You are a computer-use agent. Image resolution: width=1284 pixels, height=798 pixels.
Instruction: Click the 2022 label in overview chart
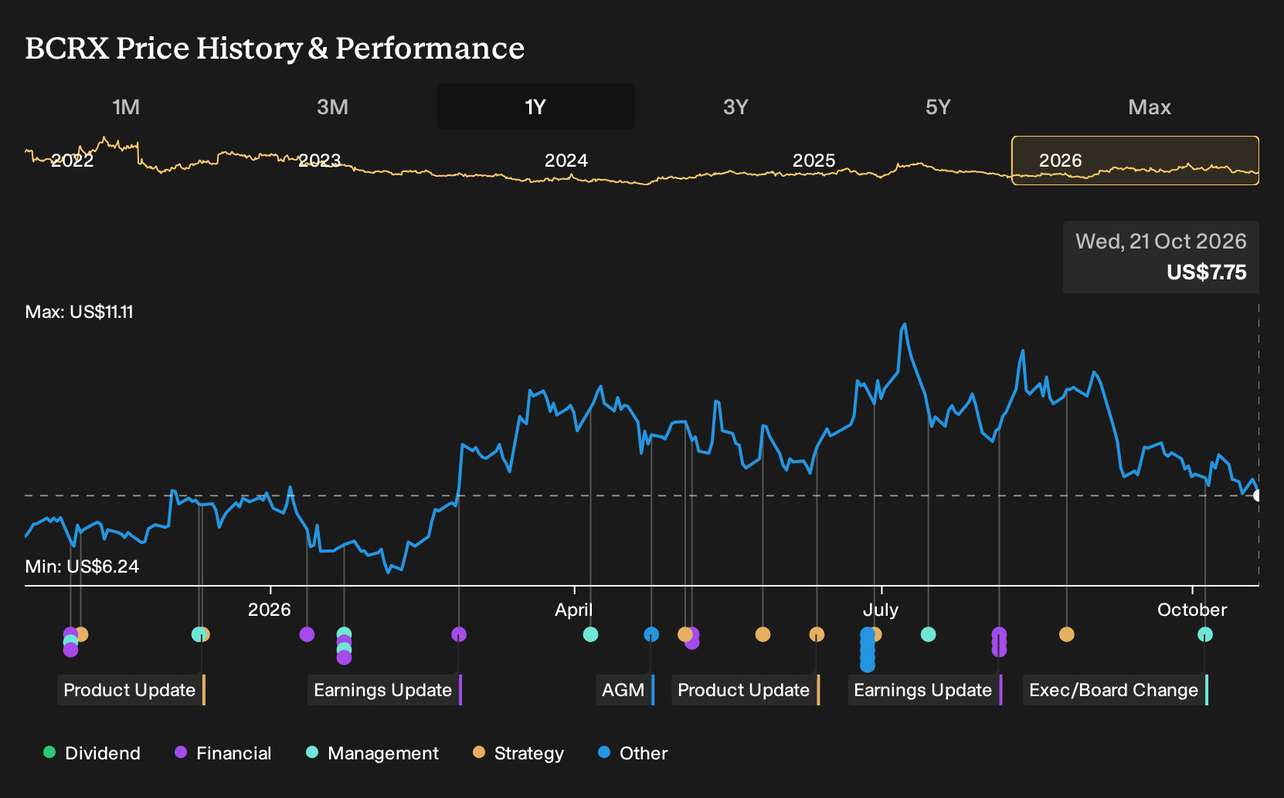[x=72, y=161]
